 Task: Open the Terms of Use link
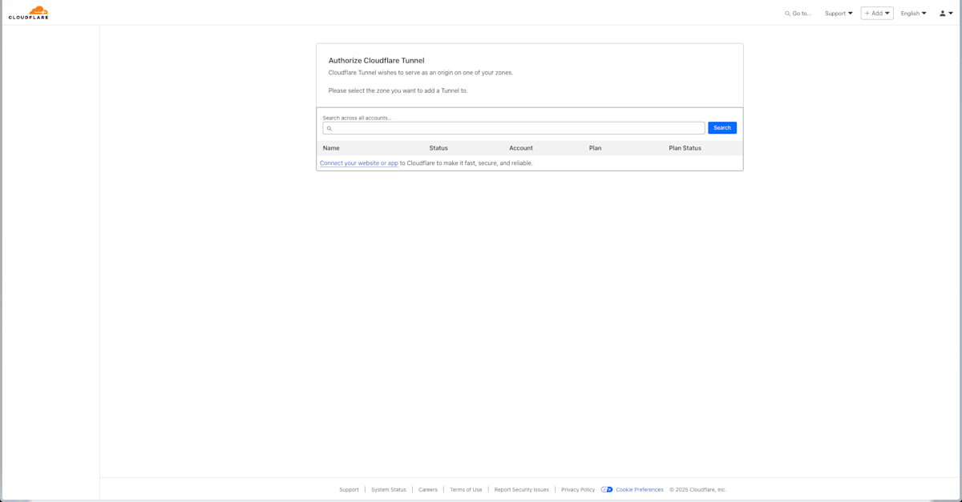[466, 490]
